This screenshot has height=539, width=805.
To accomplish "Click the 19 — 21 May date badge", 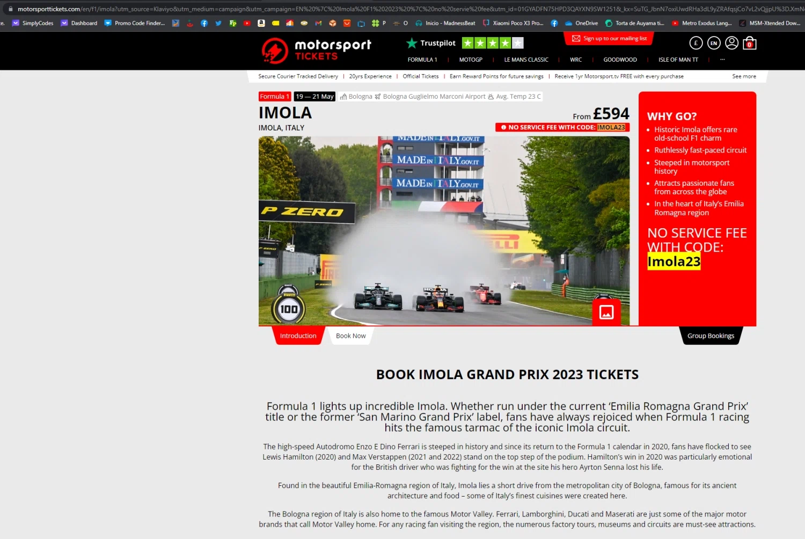I will coord(314,97).
